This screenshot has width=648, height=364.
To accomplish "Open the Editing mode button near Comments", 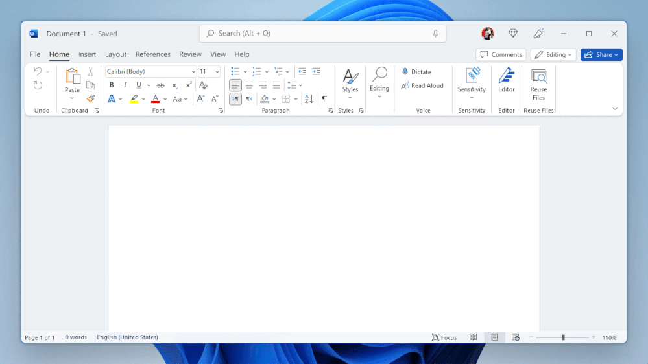I will 553,54.
